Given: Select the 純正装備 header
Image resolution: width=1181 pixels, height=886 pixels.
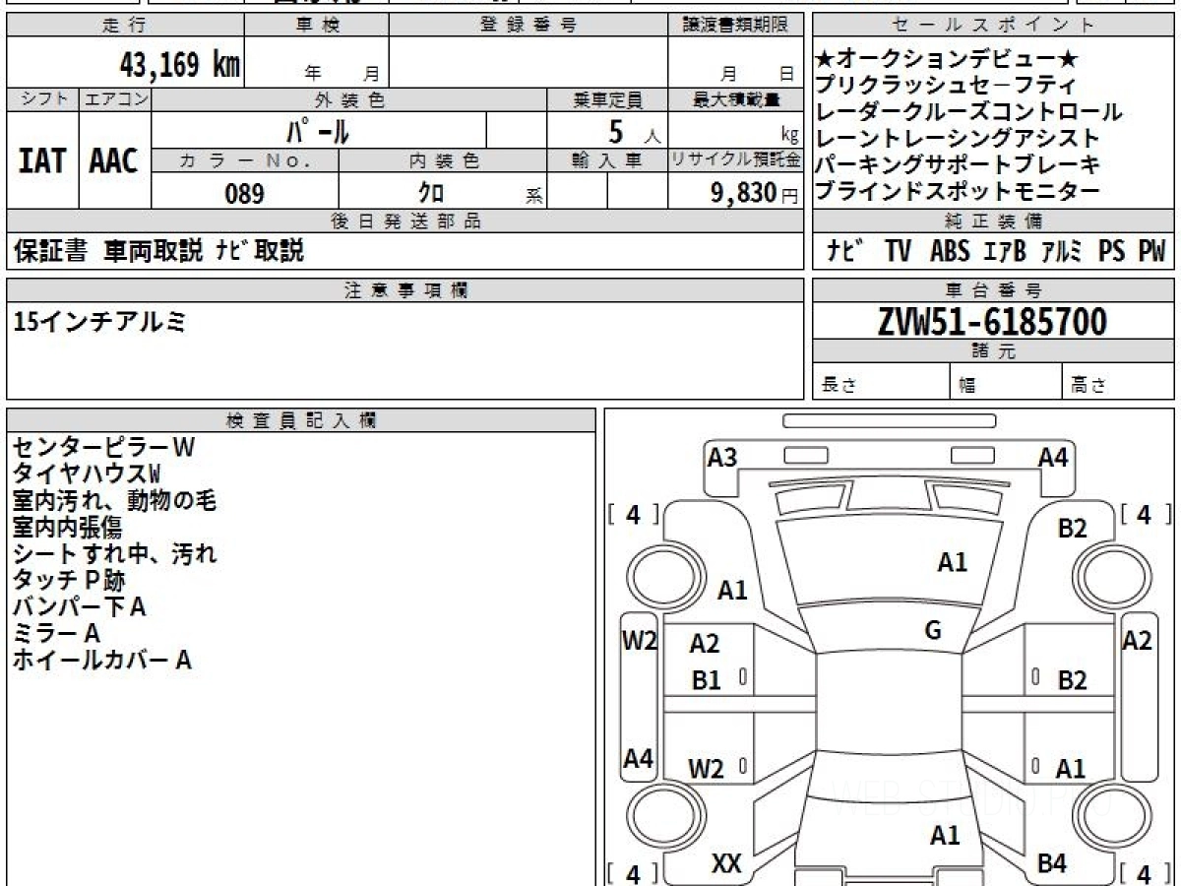Looking at the screenshot, I should [993, 221].
